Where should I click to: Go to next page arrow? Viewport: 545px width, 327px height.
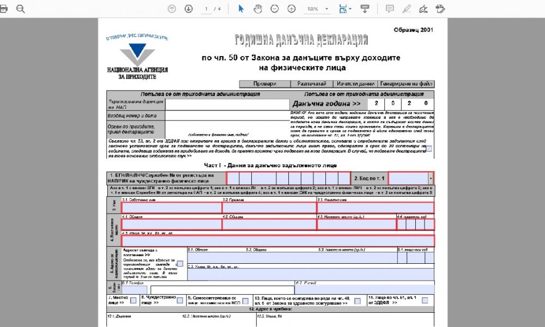[x=189, y=9]
